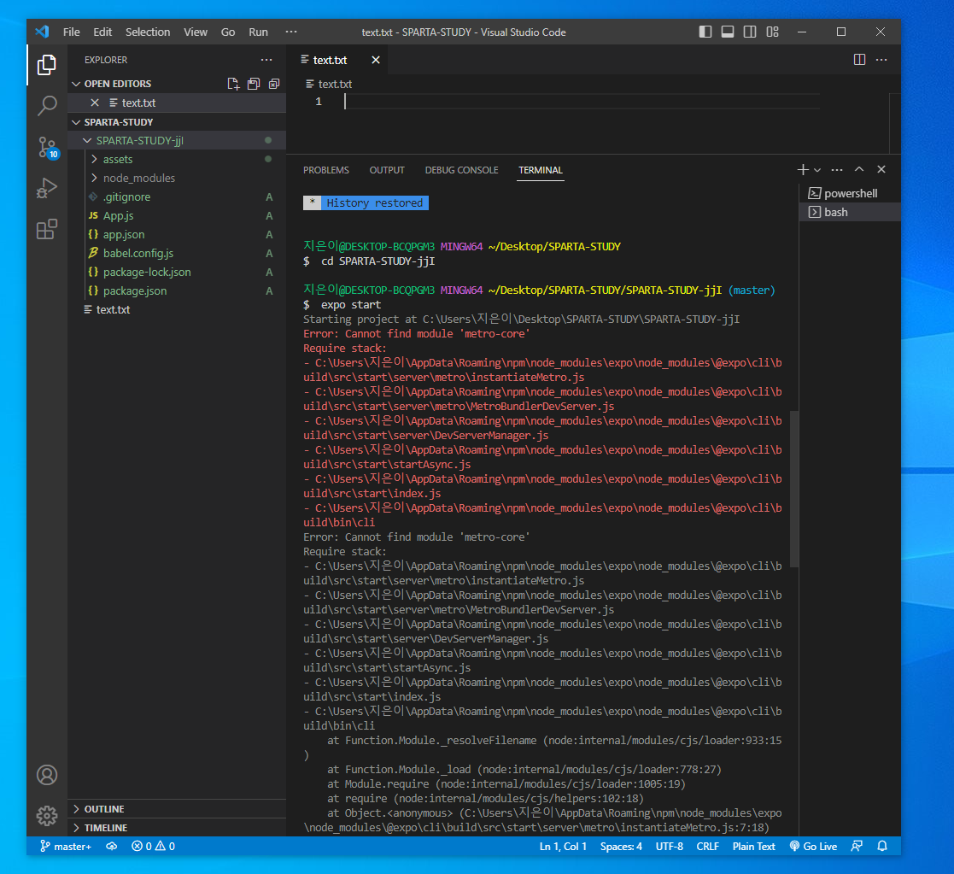Open the Go menu
This screenshot has height=874, width=954.
[228, 32]
